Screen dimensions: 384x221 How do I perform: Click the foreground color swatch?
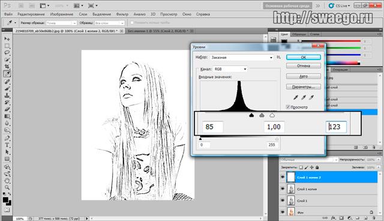tap(5, 200)
